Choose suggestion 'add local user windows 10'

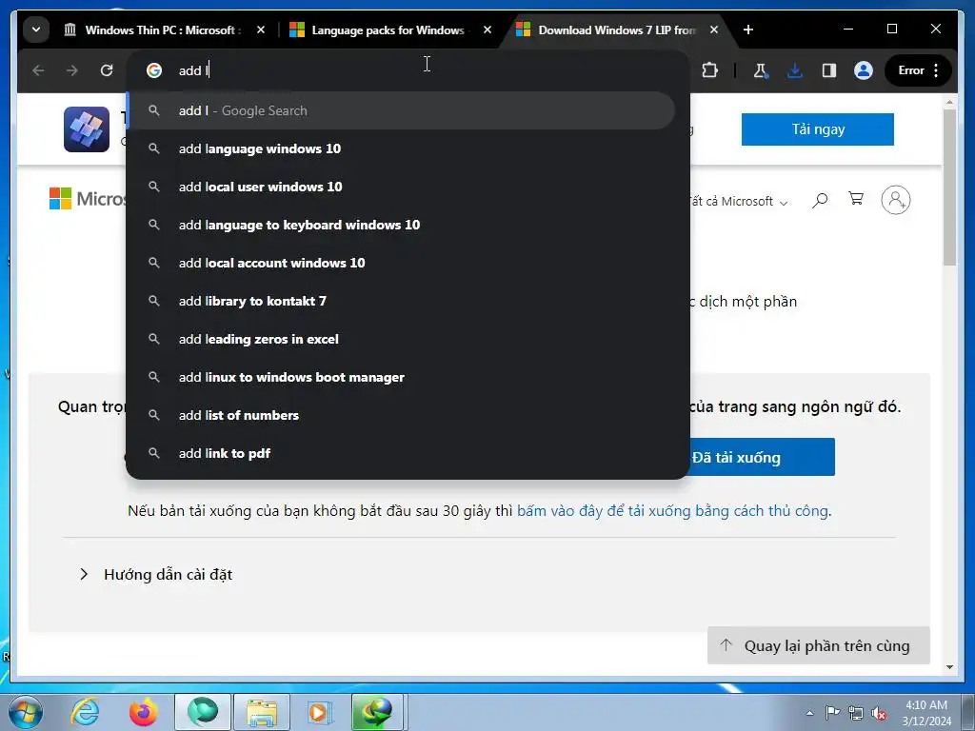pos(401,187)
